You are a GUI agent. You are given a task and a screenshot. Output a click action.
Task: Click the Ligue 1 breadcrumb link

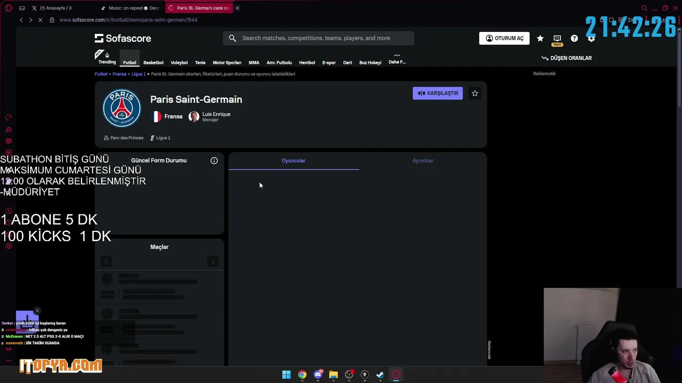(x=139, y=74)
